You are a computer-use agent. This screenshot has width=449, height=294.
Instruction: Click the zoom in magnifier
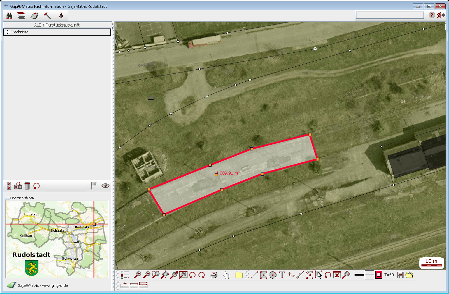[x=138, y=275]
